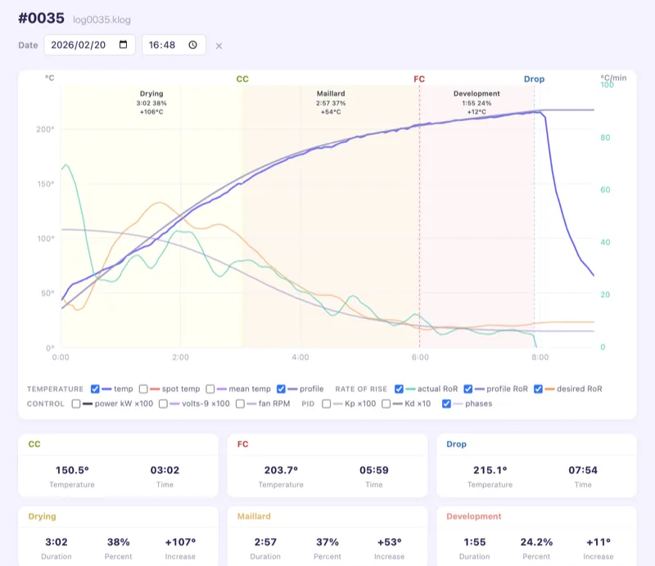Check the Kd ×10 PID box
Screen dimensions: 655x566
click(386, 404)
